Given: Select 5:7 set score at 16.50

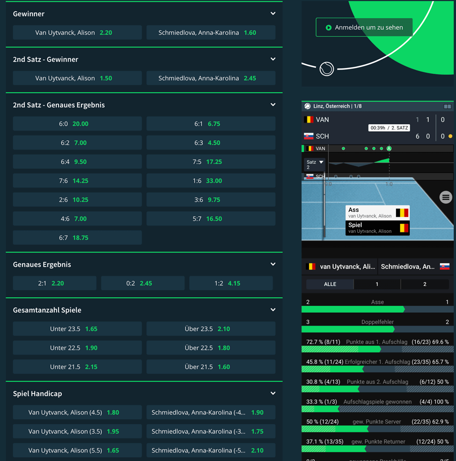Looking at the screenshot, I should (211, 219).
